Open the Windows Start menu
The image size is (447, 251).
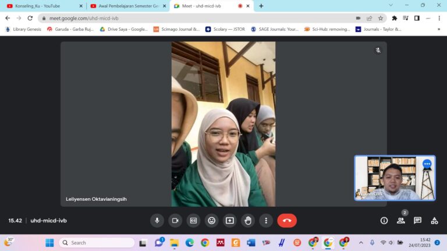click(49, 243)
